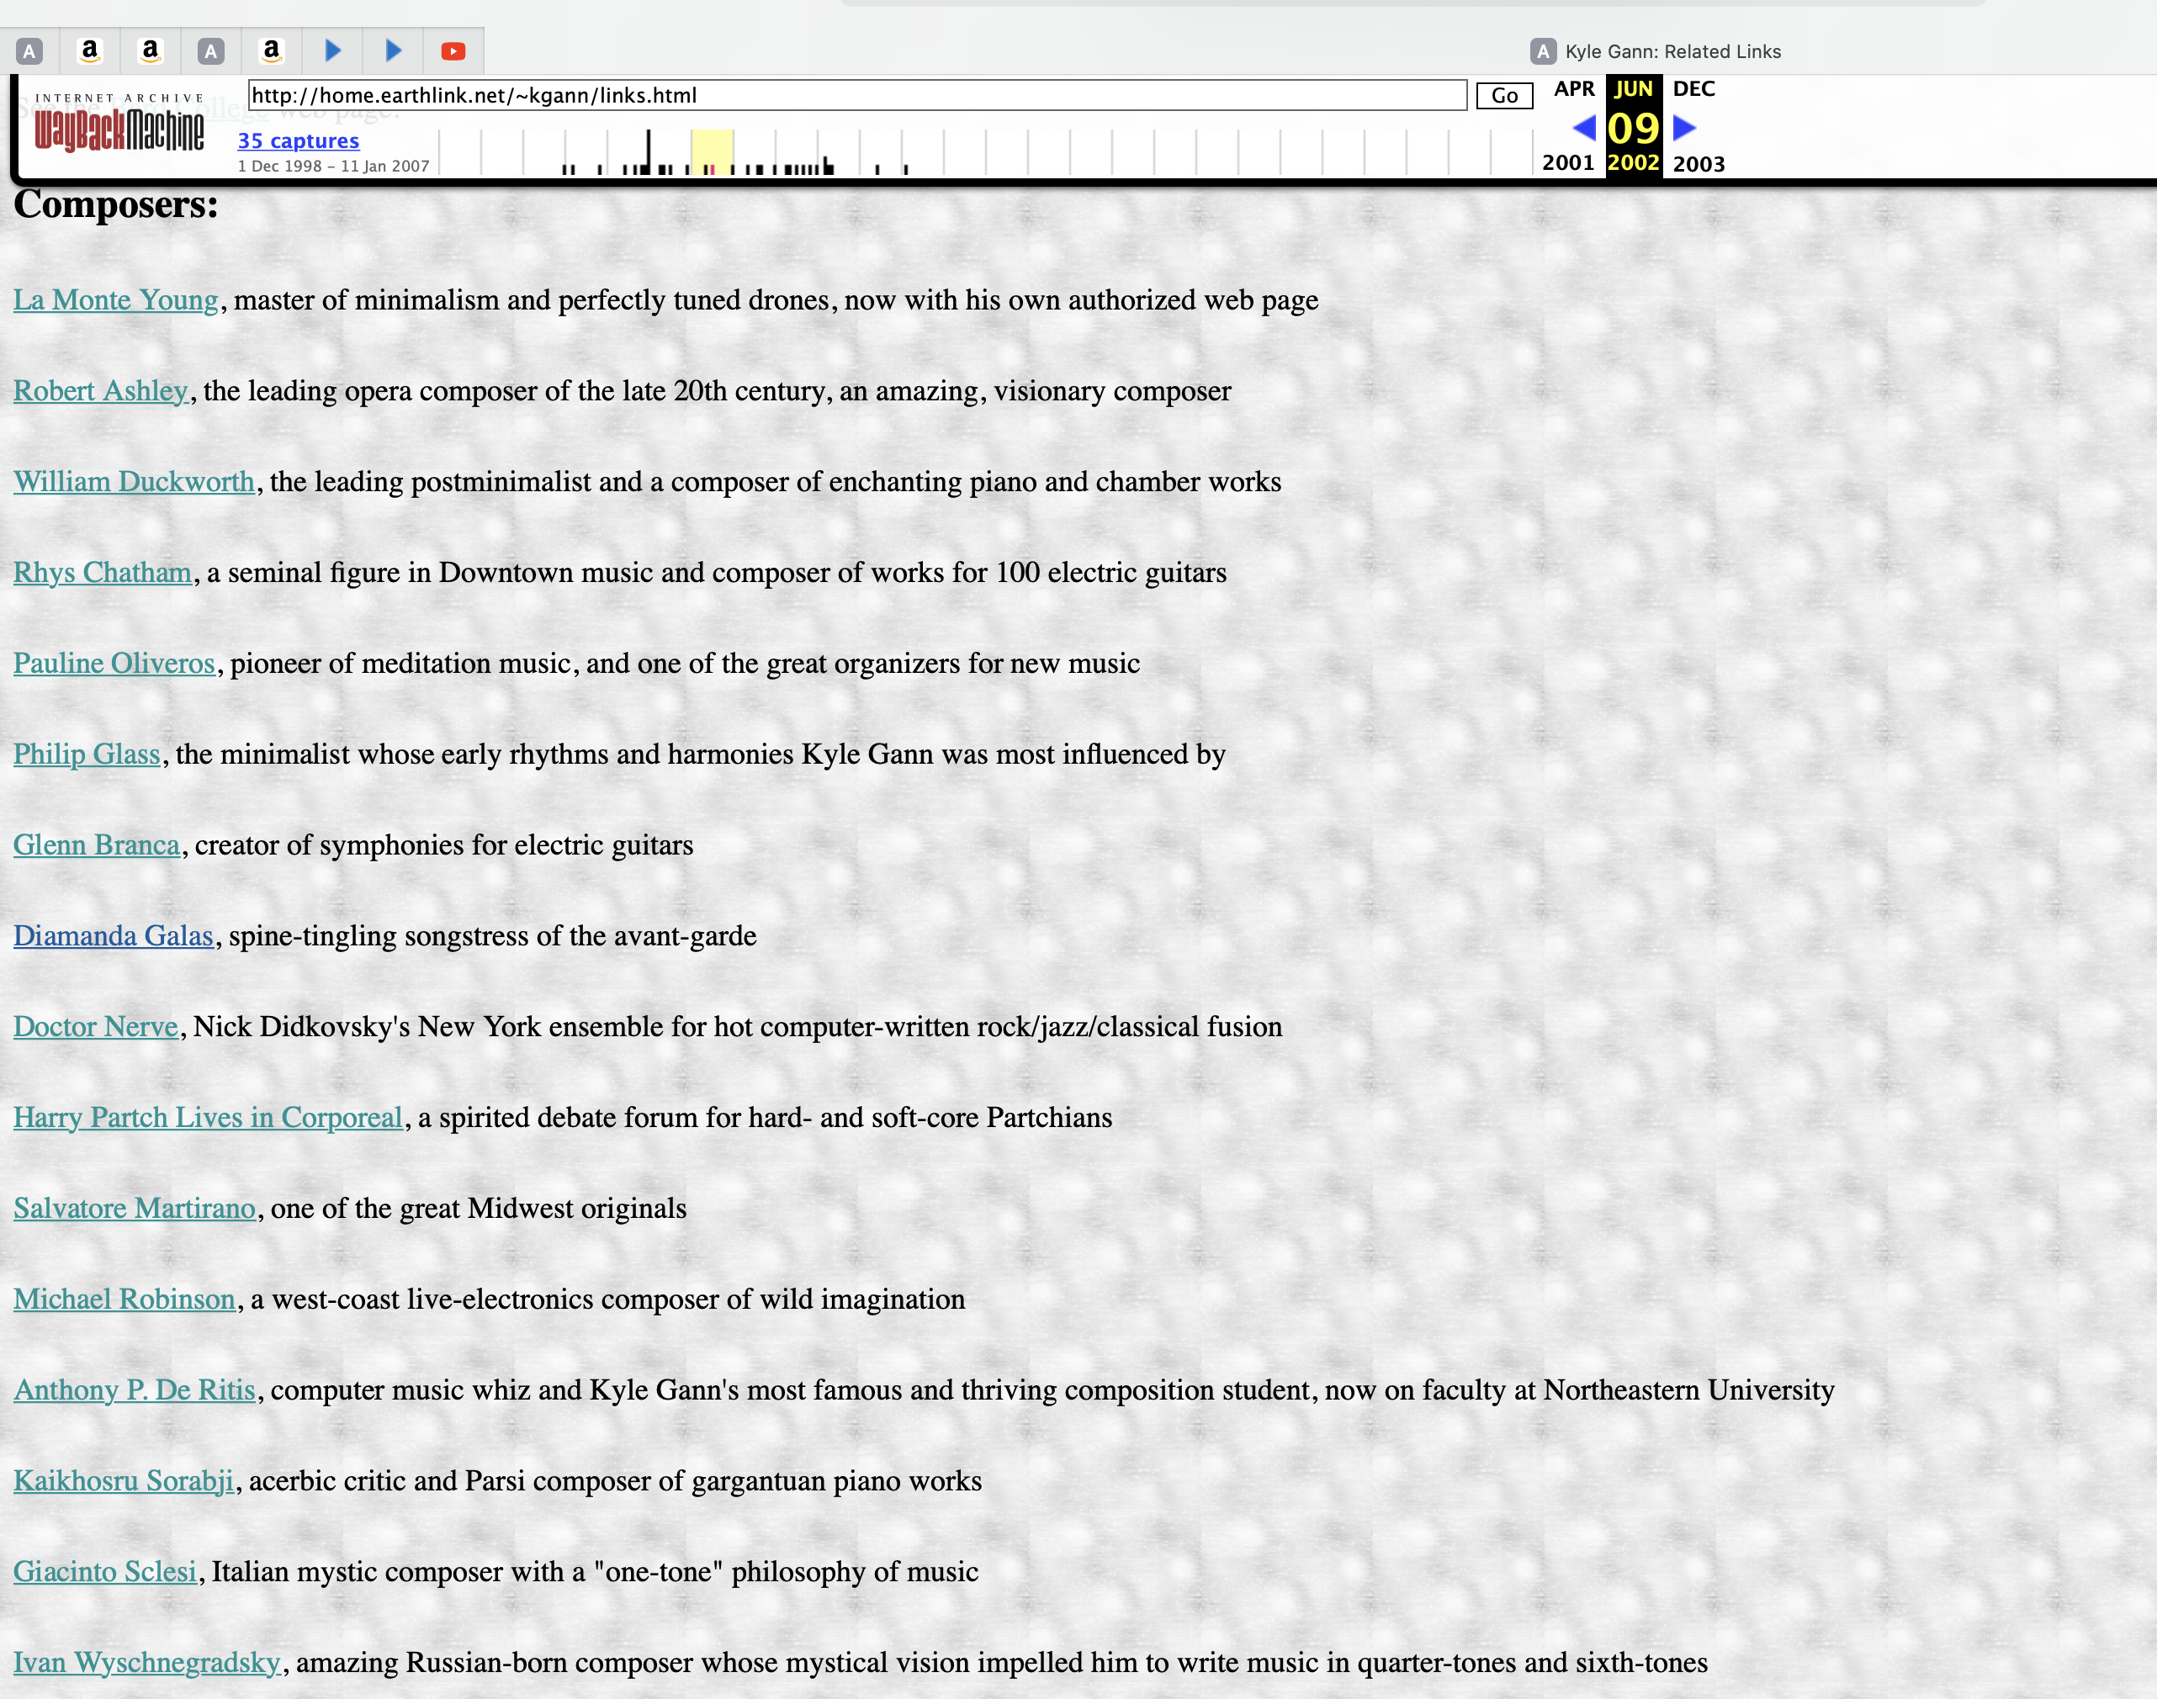Visit the Diamanda Galas link
The width and height of the screenshot is (2157, 1699).
(x=114, y=936)
